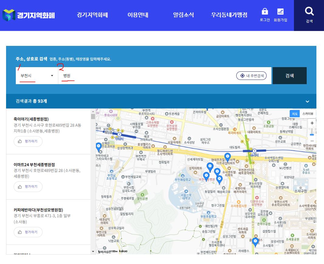Screen dimensions: 324x264
Task: Keep 지도 map mode selected
Action: (295, 113)
